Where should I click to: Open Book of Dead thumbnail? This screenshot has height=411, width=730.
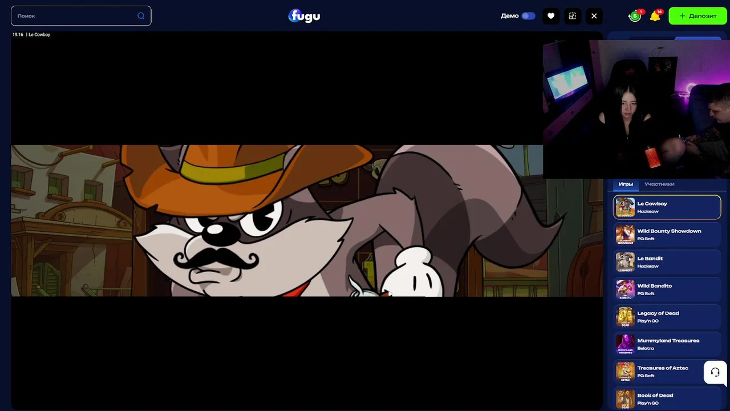[x=626, y=399]
